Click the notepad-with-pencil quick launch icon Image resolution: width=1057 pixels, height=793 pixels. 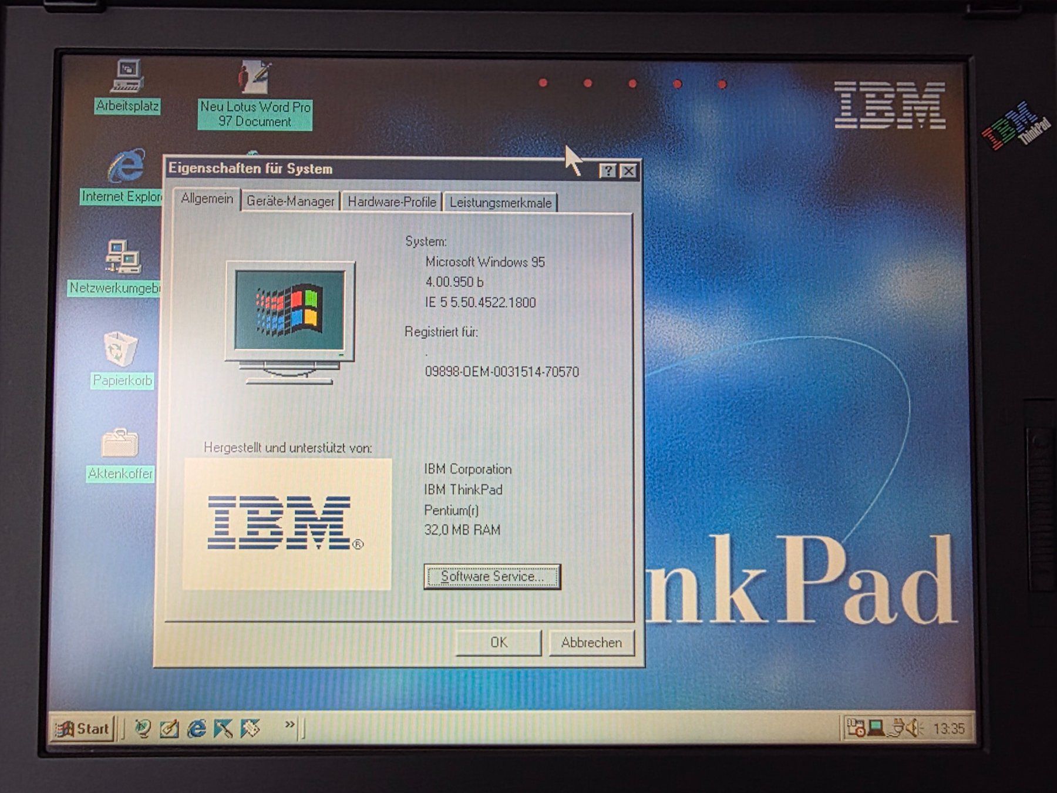coord(169,729)
